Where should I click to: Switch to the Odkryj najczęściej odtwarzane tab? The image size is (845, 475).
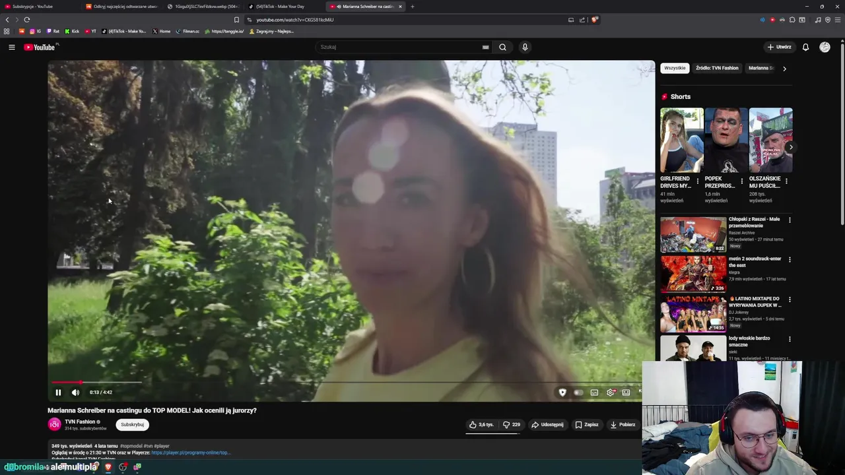(121, 7)
